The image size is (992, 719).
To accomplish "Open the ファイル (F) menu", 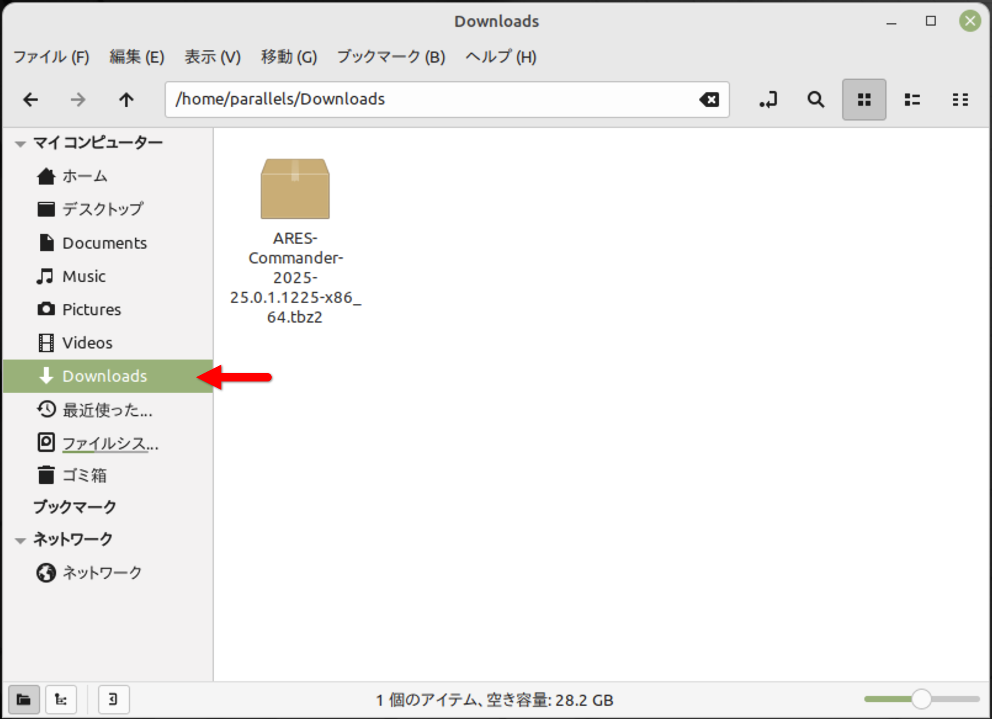I will [51, 57].
